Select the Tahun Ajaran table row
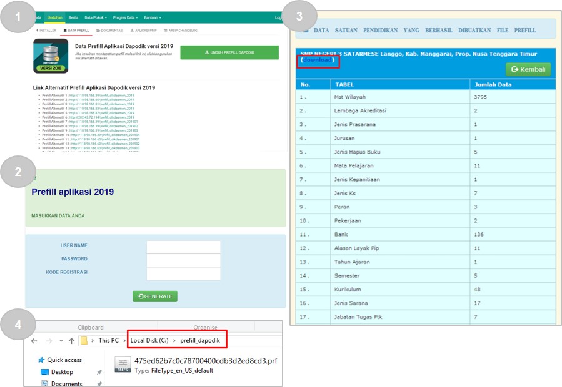This screenshot has width=562, height=387. click(426, 262)
